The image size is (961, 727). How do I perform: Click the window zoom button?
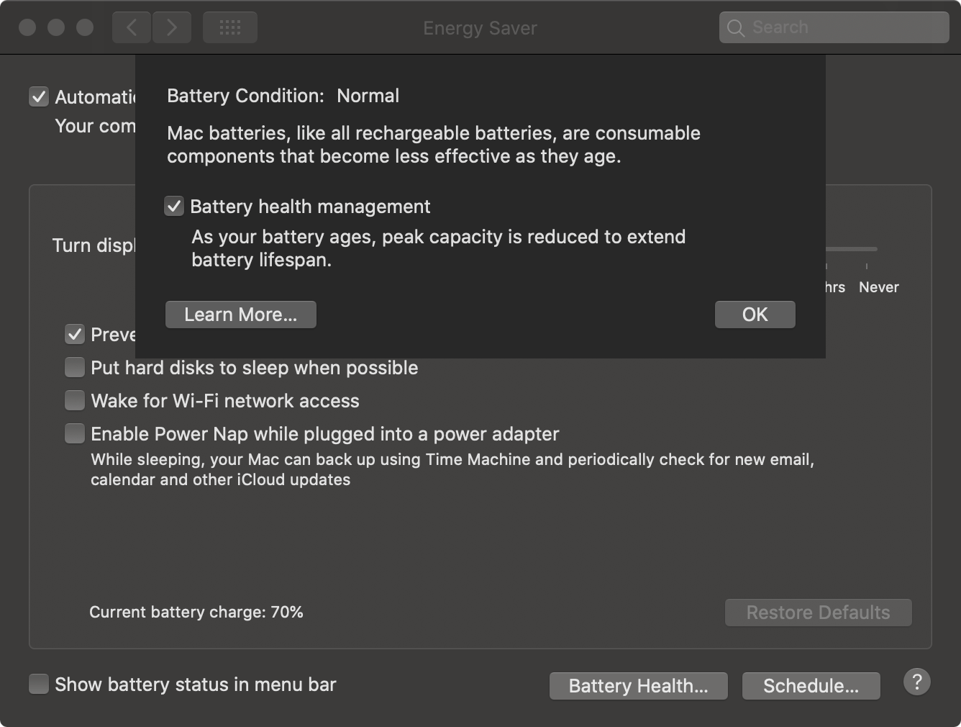pyautogui.click(x=85, y=28)
